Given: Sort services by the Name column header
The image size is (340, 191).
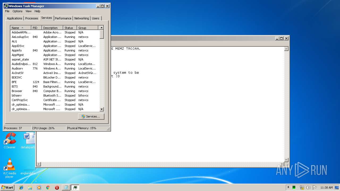Looking at the screenshot, I should point(21,28).
